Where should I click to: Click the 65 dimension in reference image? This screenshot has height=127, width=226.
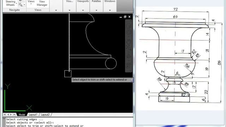[x=175, y=17]
